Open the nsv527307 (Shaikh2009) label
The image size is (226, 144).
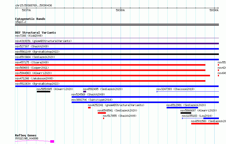32,46
